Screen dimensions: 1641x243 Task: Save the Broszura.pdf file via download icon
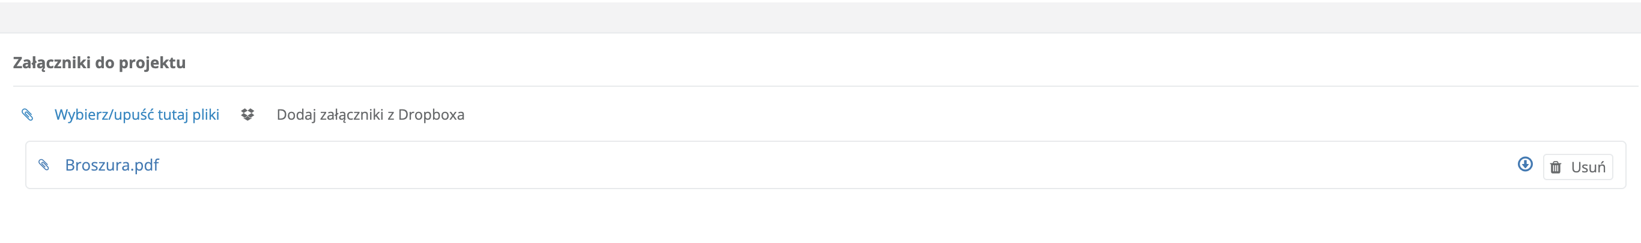tap(1525, 165)
